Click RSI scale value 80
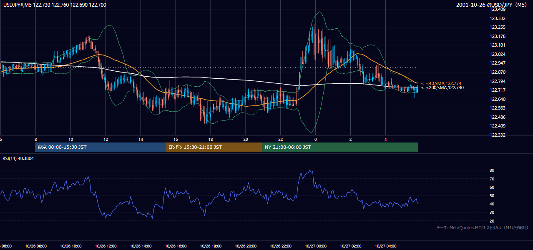 [492, 170]
